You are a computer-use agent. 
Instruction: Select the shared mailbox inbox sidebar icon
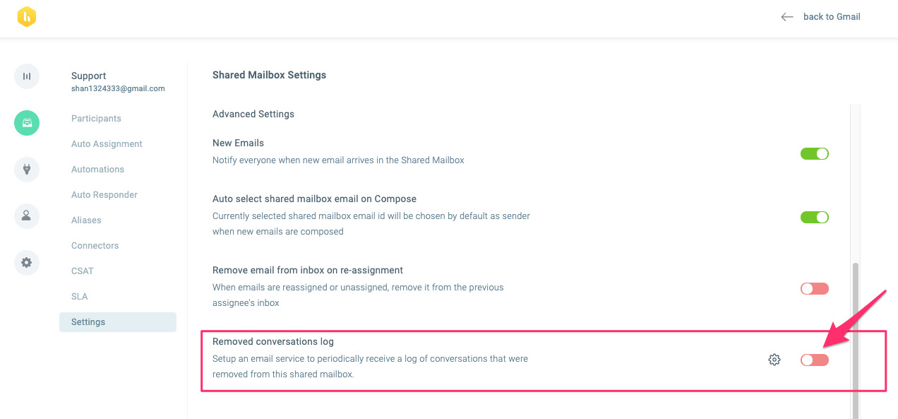coord(27,123)
